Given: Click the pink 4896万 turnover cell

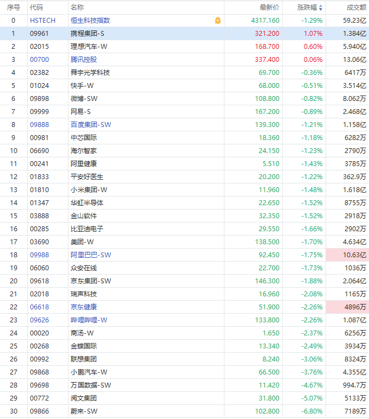Looking at the screenshot, I should [347, 307].
